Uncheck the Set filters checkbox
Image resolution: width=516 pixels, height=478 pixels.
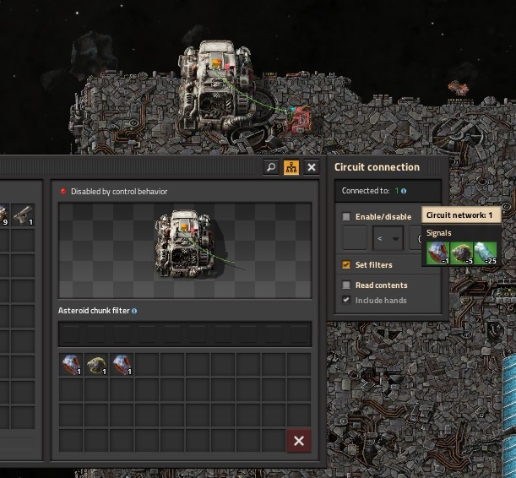(346, 265)
